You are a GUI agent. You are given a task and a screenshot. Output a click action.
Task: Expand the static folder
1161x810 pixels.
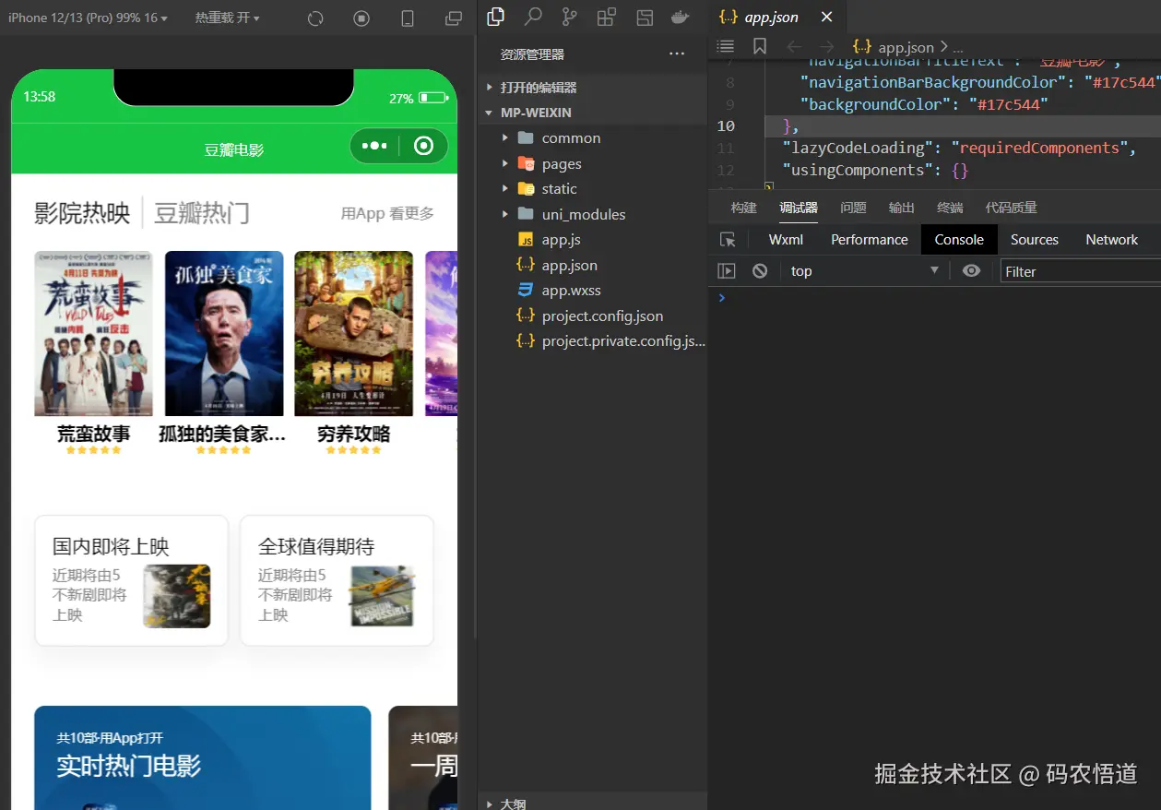coord(592,189)
